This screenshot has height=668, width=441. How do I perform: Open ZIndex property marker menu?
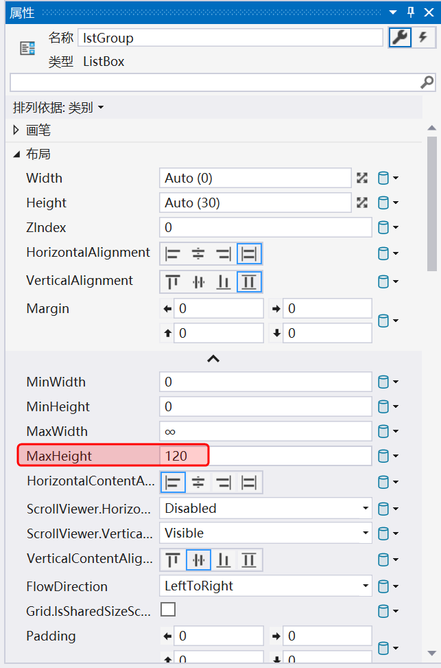point(388,228)
